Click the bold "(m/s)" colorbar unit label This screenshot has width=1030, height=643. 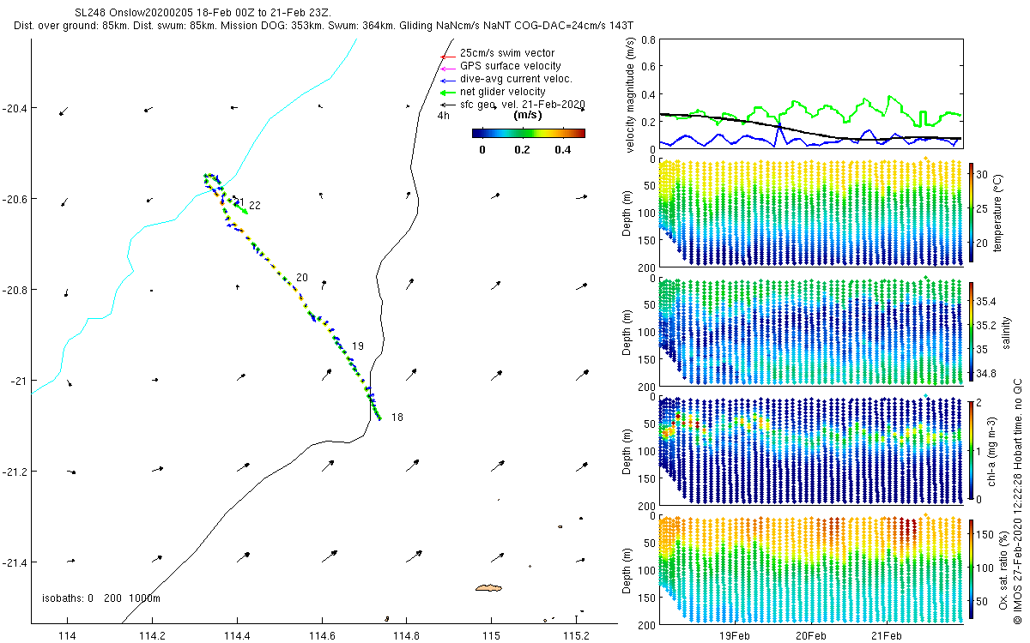(527, 115)
